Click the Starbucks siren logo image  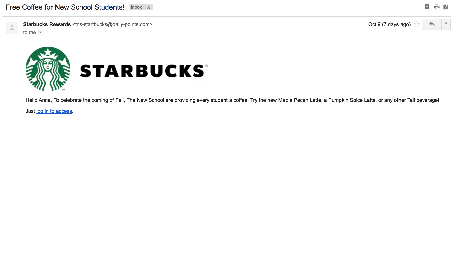coord(48,69)
